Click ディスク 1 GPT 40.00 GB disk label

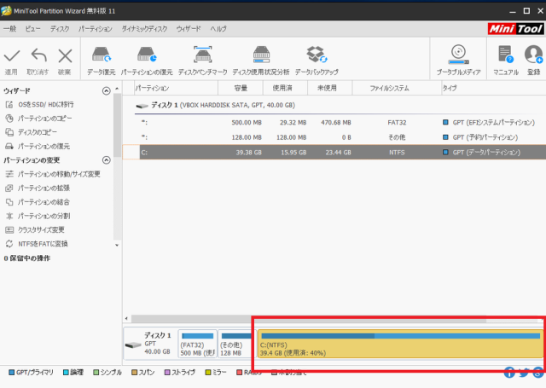click(150, 344)
